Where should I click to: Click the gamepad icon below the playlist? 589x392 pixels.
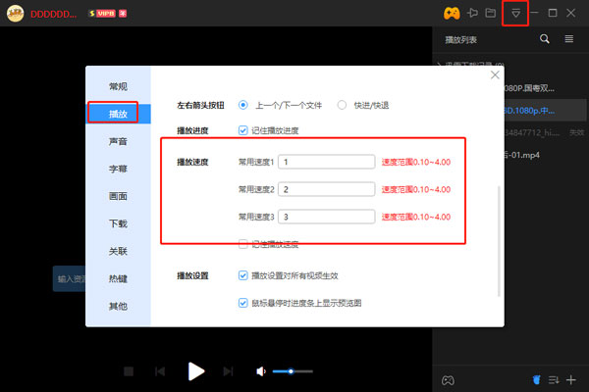coord(448,380)
